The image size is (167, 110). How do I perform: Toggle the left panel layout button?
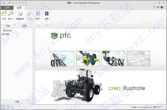tap(3, 107)
